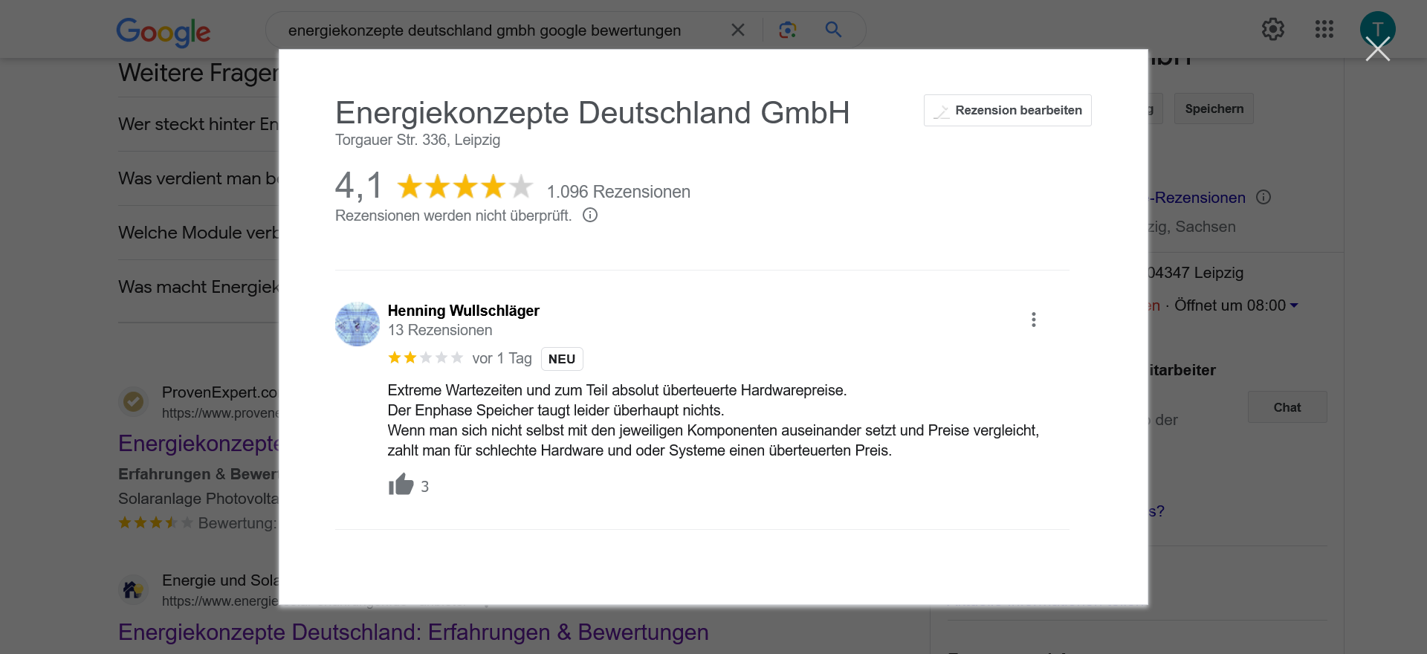Open the Google apps grid
The width and height of the screenshot is (1427, 654).
click(x=1324, y=30)
